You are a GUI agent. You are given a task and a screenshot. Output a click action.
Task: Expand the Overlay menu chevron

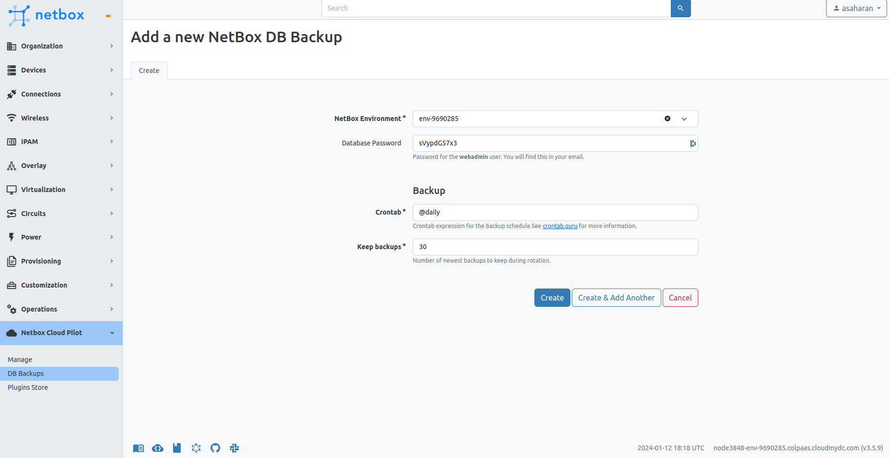pyautogui.click(x=111, y=166)
